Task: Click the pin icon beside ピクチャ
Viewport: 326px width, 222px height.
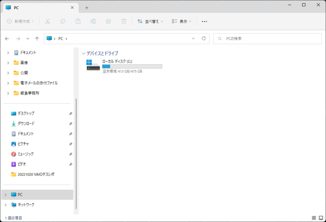Action: [70, 144]
